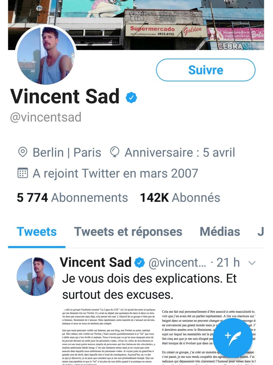Image resolution: width=273 pixels, height=365 pixels.
Task: Tap the location pin icon
Action: (22, 152)
